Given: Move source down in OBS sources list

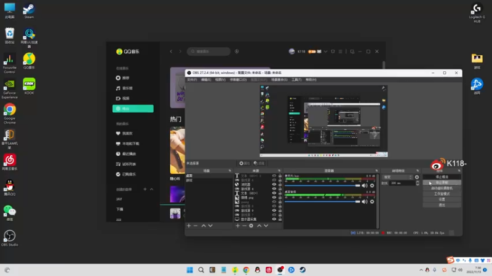Looking at the screenshot, I should pyautogui.click(x=266, y=226).
